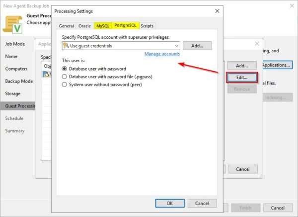Open the Job Mode wizard step

click(x=15, y=44)
